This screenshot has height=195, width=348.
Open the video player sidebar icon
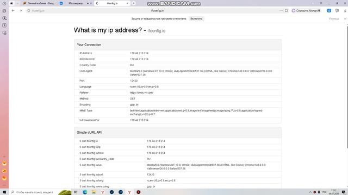(x=4, y=18)
